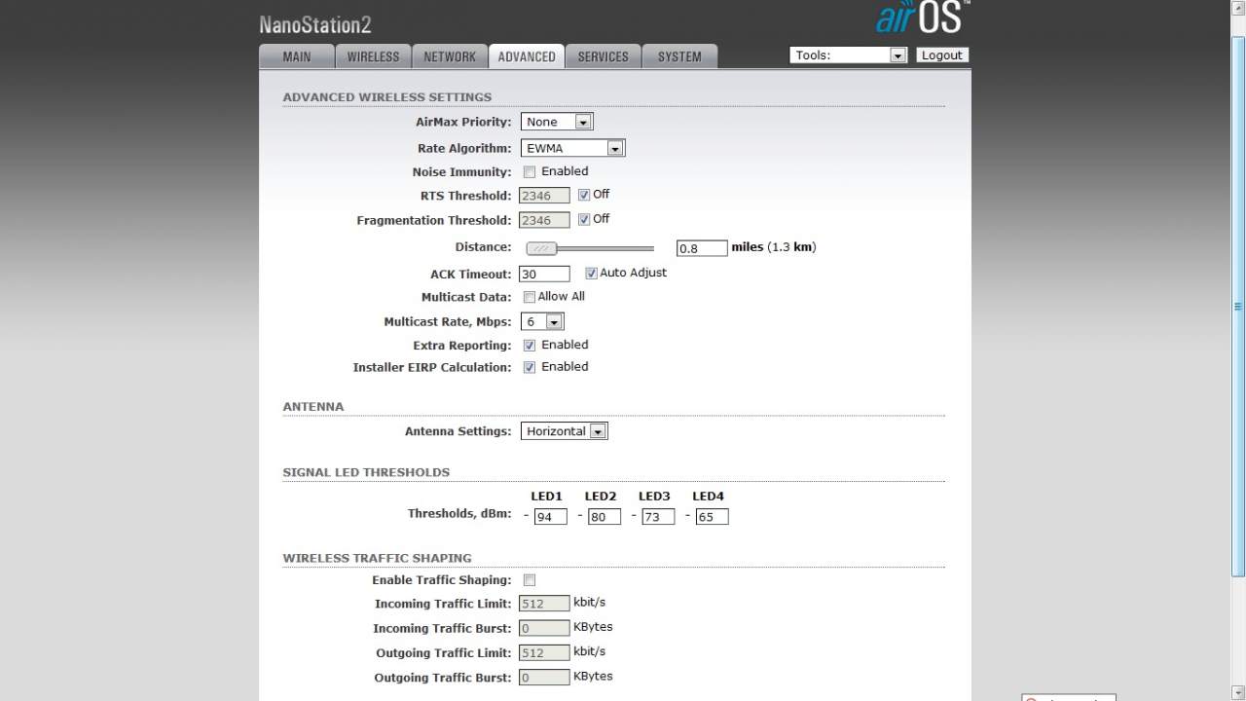Click the Outgoing Traffic Burst field
The width and height of the screenshot is (1246, 701).
click(544, 678)
